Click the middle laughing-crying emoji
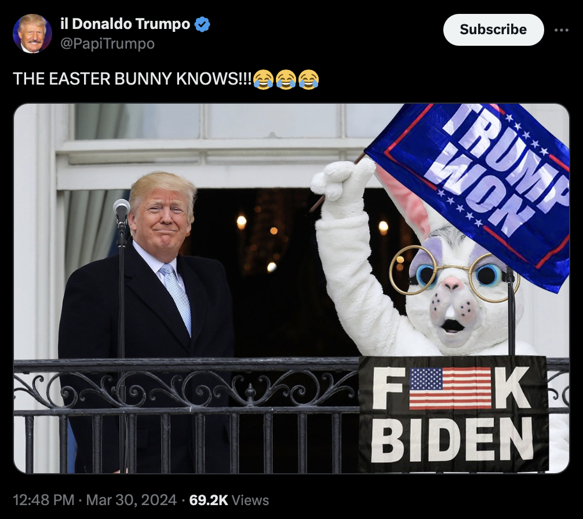Viewport: 583px width, 519px height. pos(286,79)
